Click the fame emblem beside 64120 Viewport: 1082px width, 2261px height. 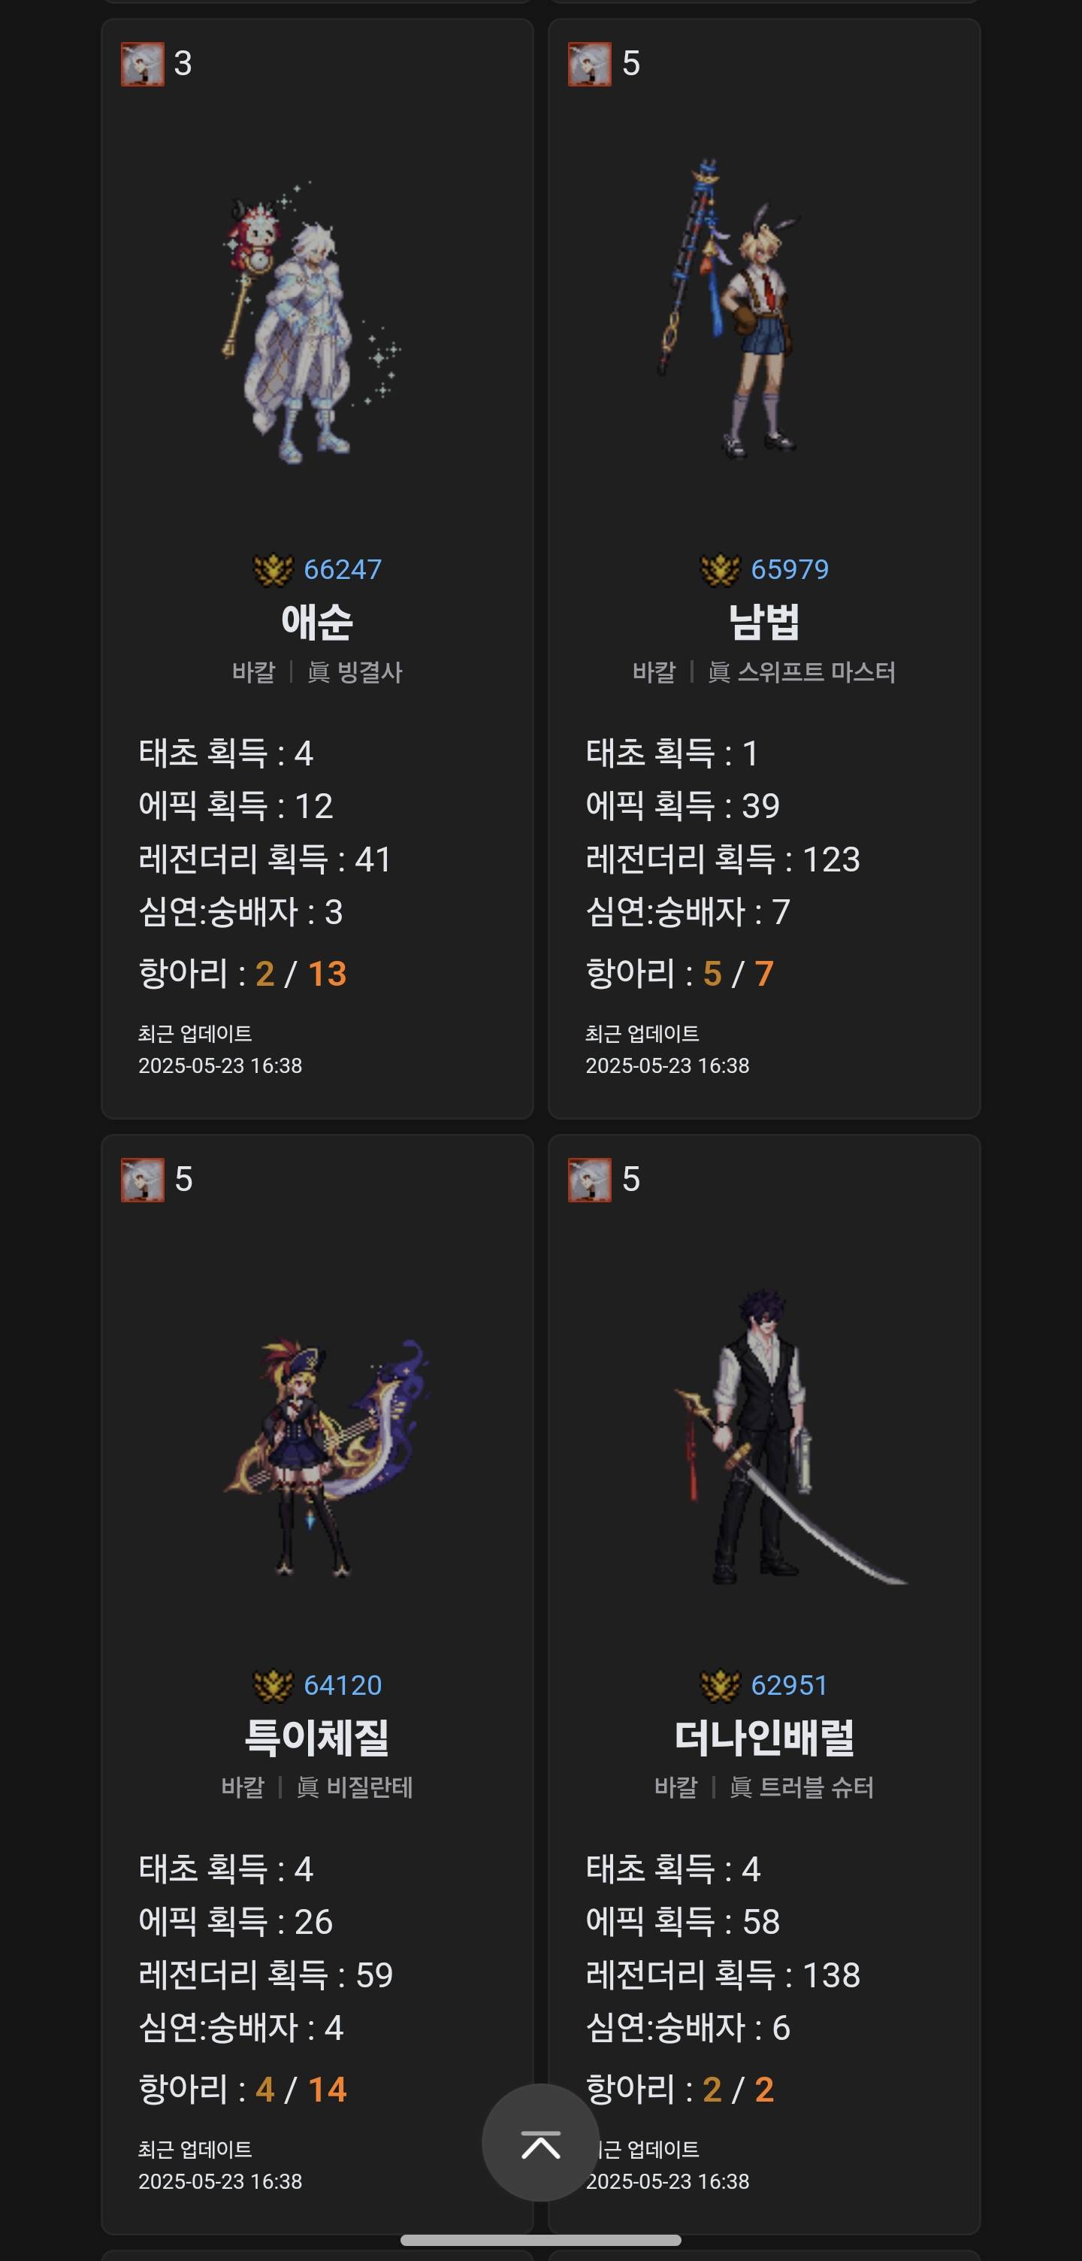tap(273, 1685)
